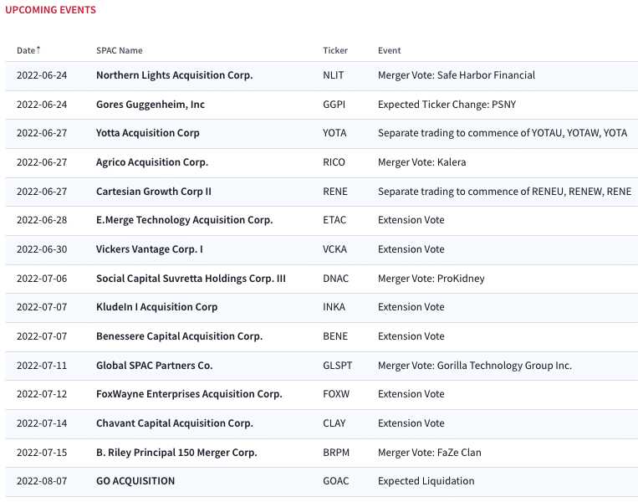Sort table by the Date column header
The width and height of the screenshot is (638, 502).
(28, 50)
